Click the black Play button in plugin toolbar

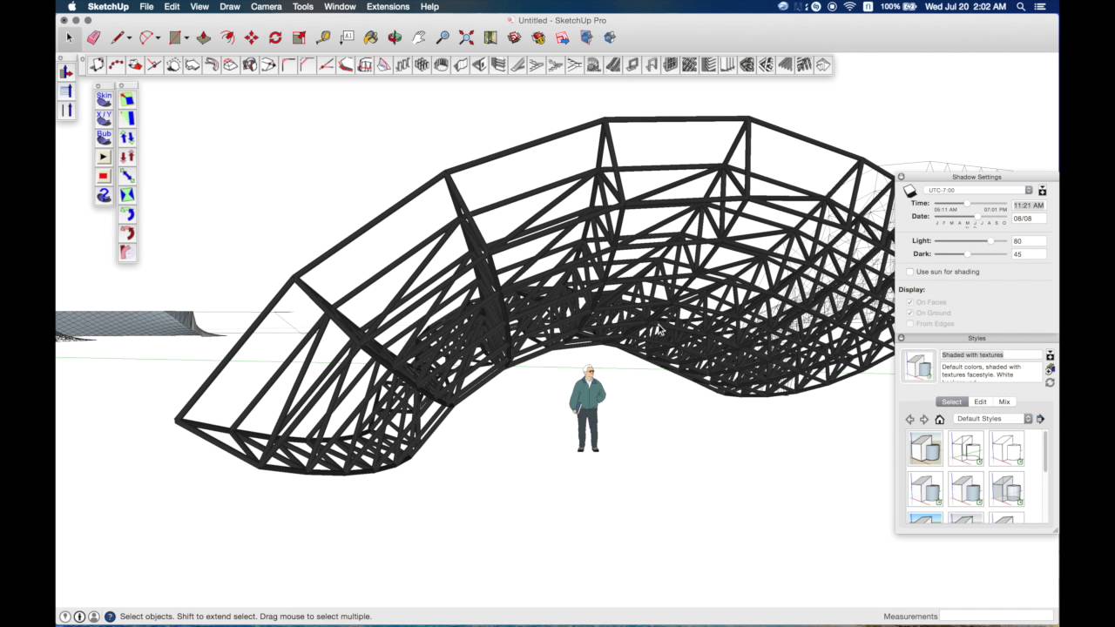click(104, 157)
